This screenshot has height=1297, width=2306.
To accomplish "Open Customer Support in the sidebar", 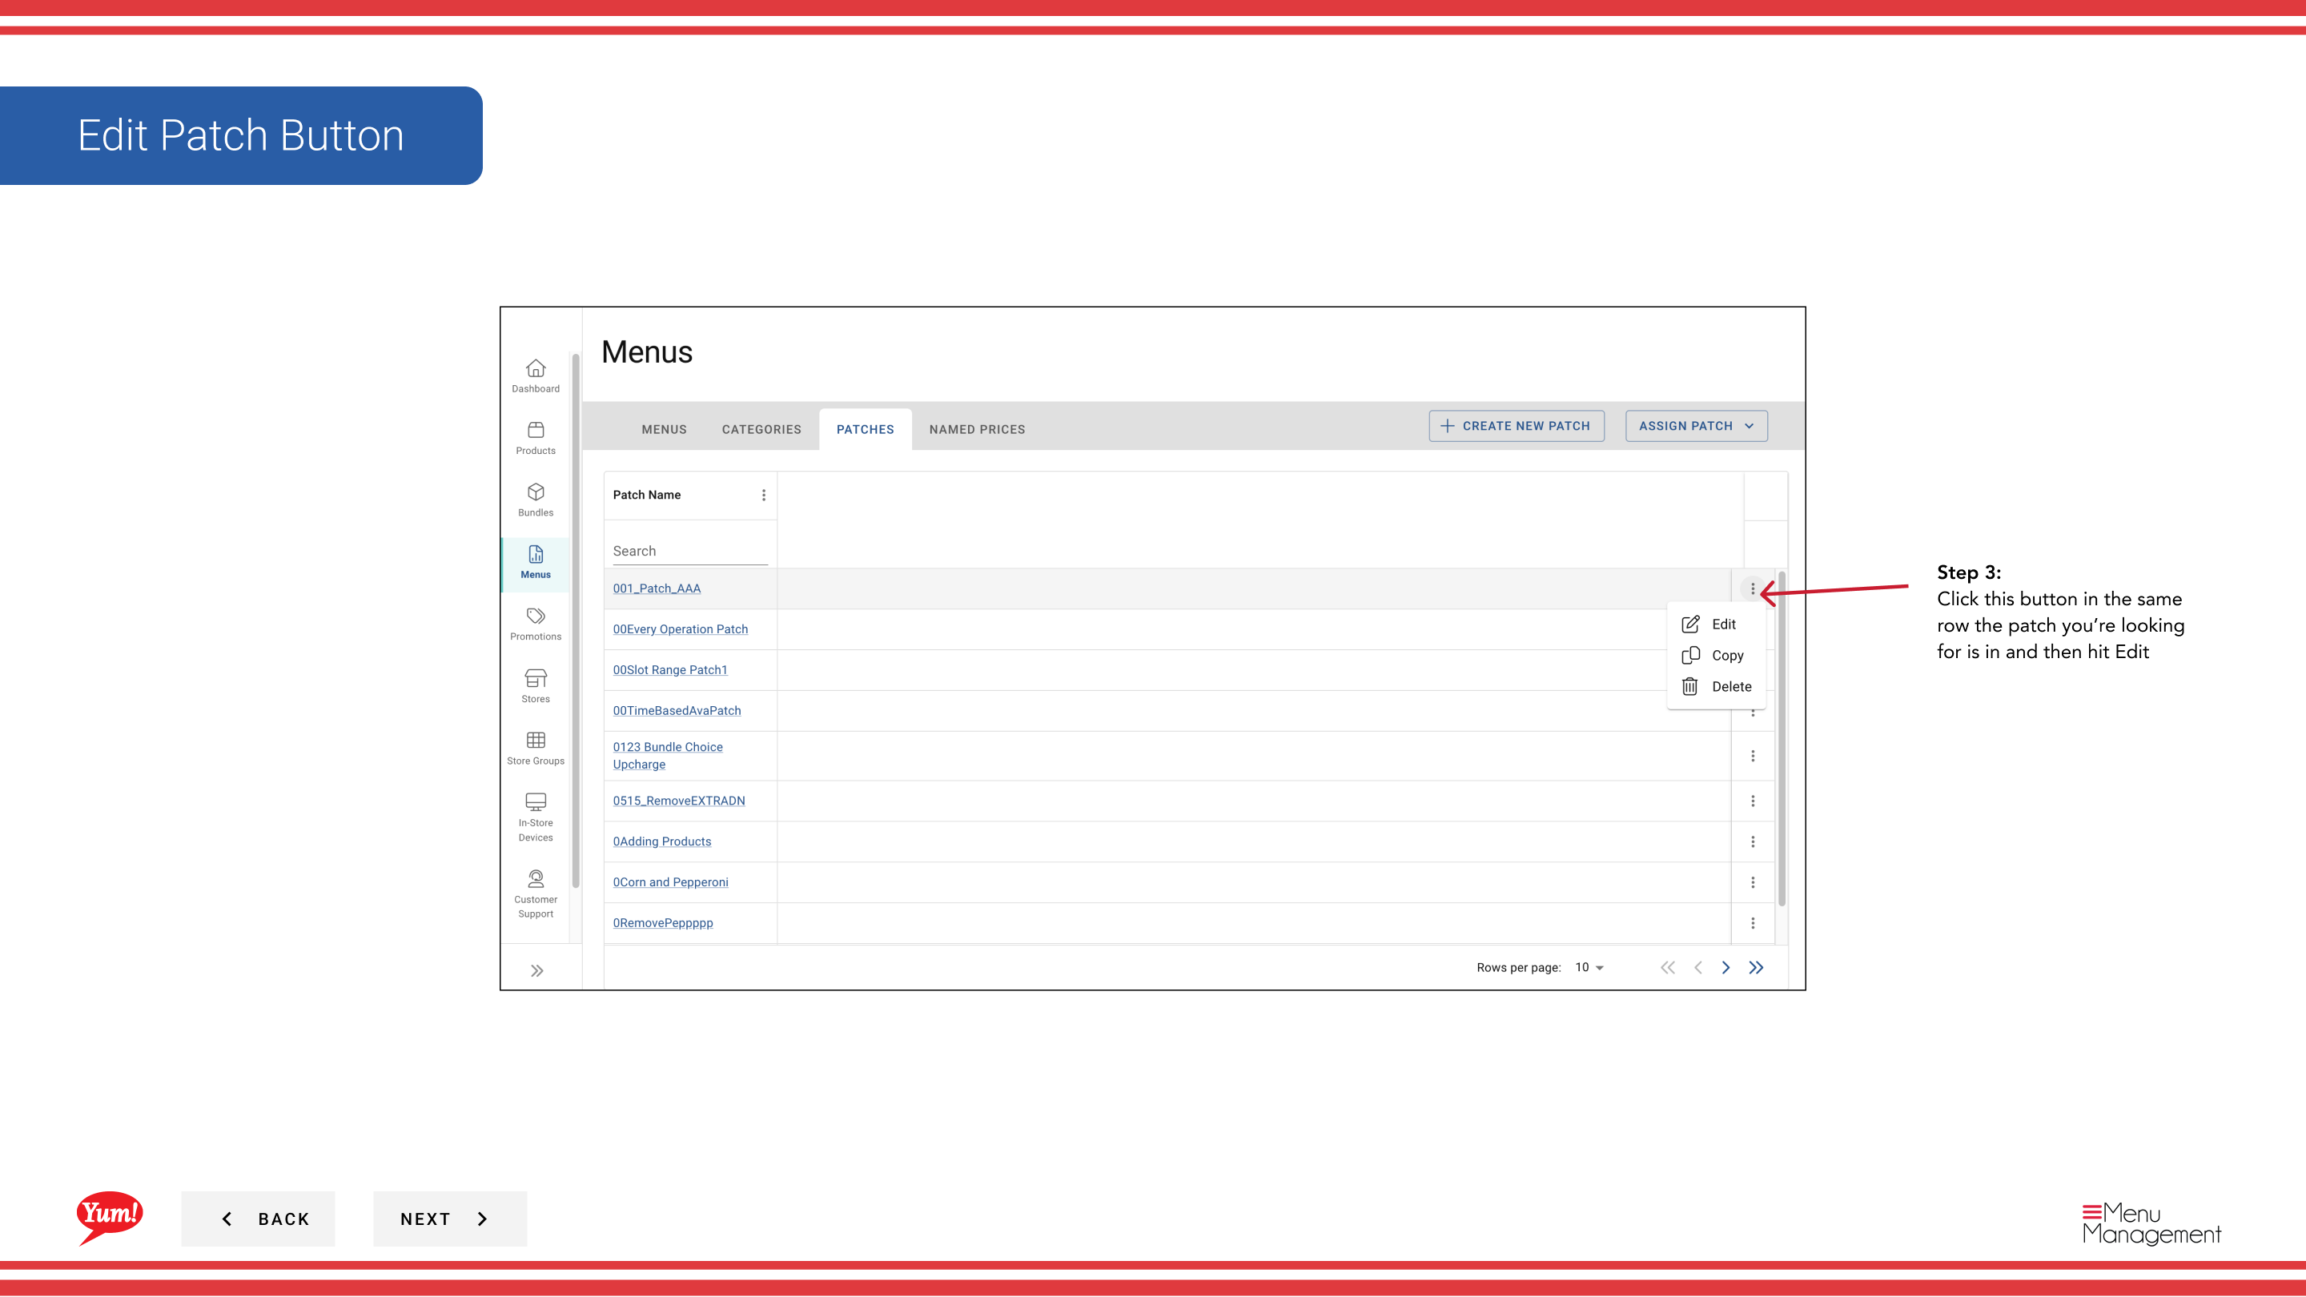I will tap(536, 894).
